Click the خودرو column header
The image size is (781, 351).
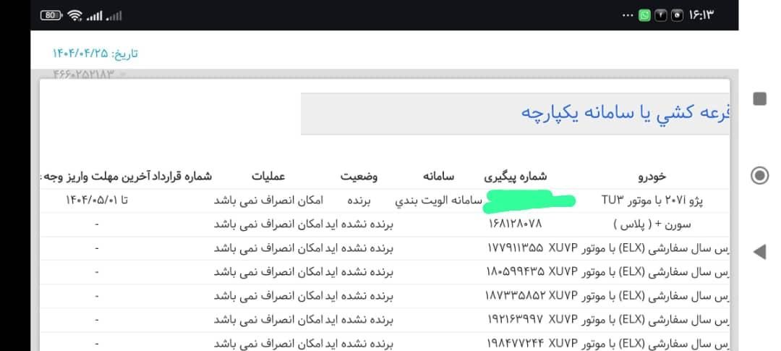coord(652,177)
